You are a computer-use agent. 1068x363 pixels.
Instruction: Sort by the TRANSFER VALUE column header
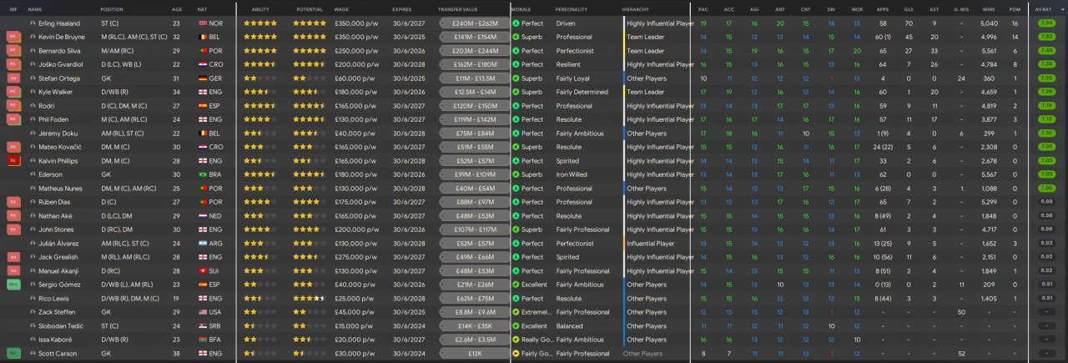coord(458,8)
